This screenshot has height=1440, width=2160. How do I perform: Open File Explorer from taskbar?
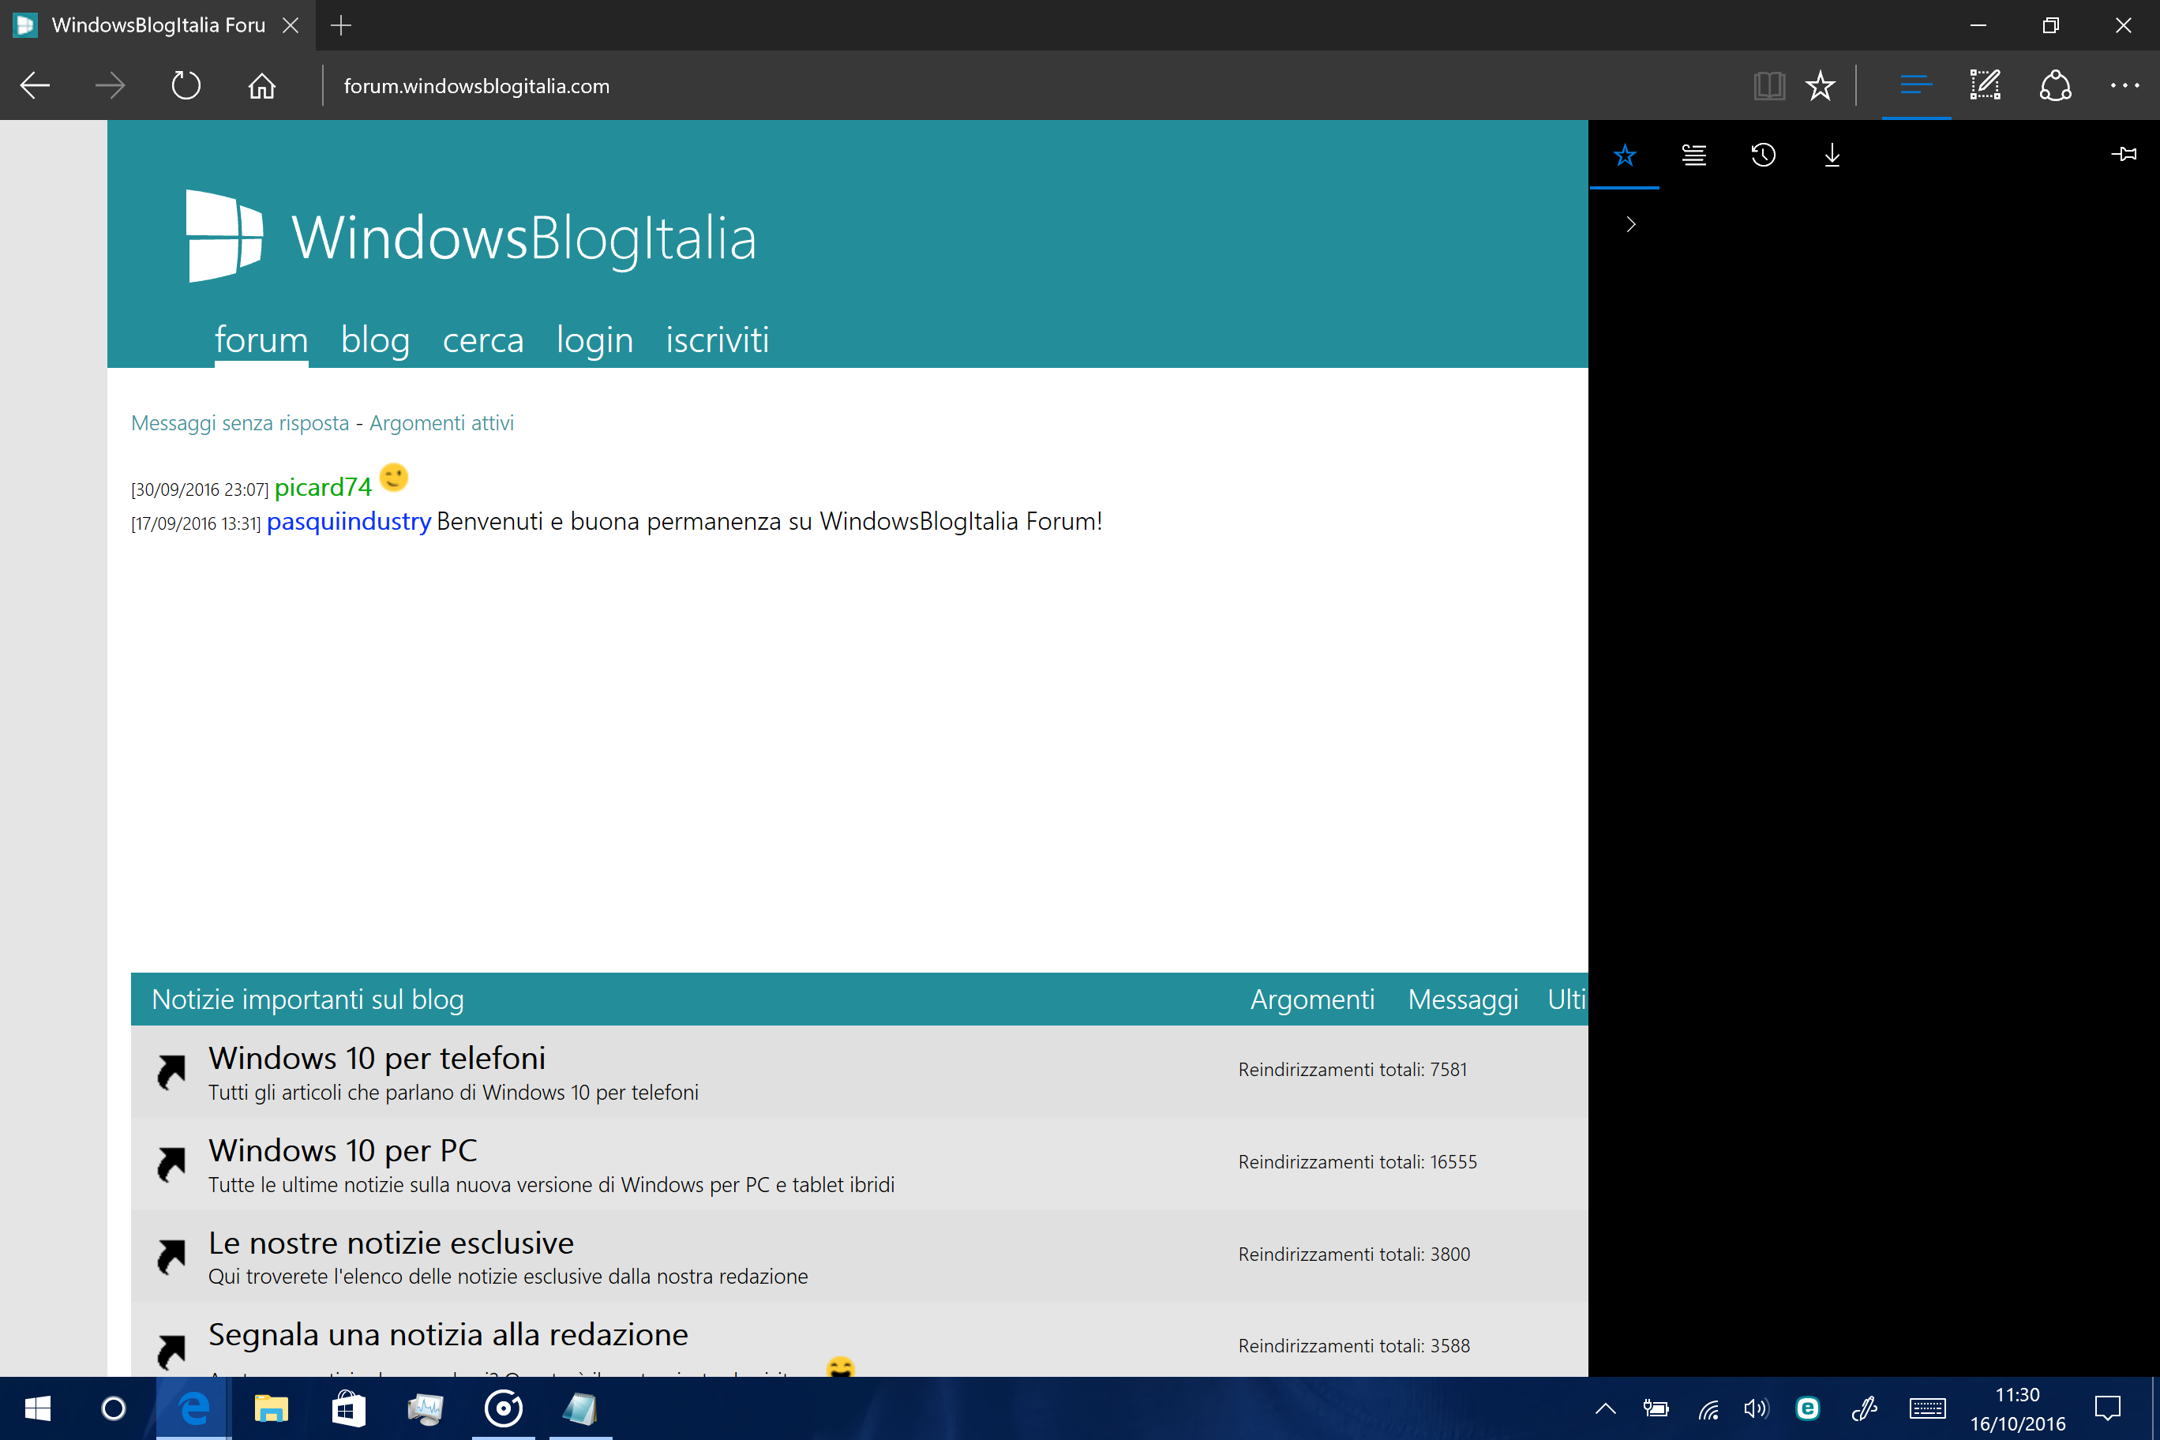coord(271,1408)
